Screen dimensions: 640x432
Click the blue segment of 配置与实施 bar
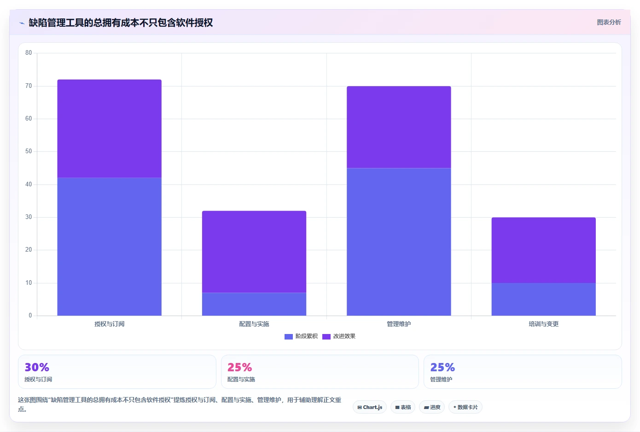click(x=254, y=304)
